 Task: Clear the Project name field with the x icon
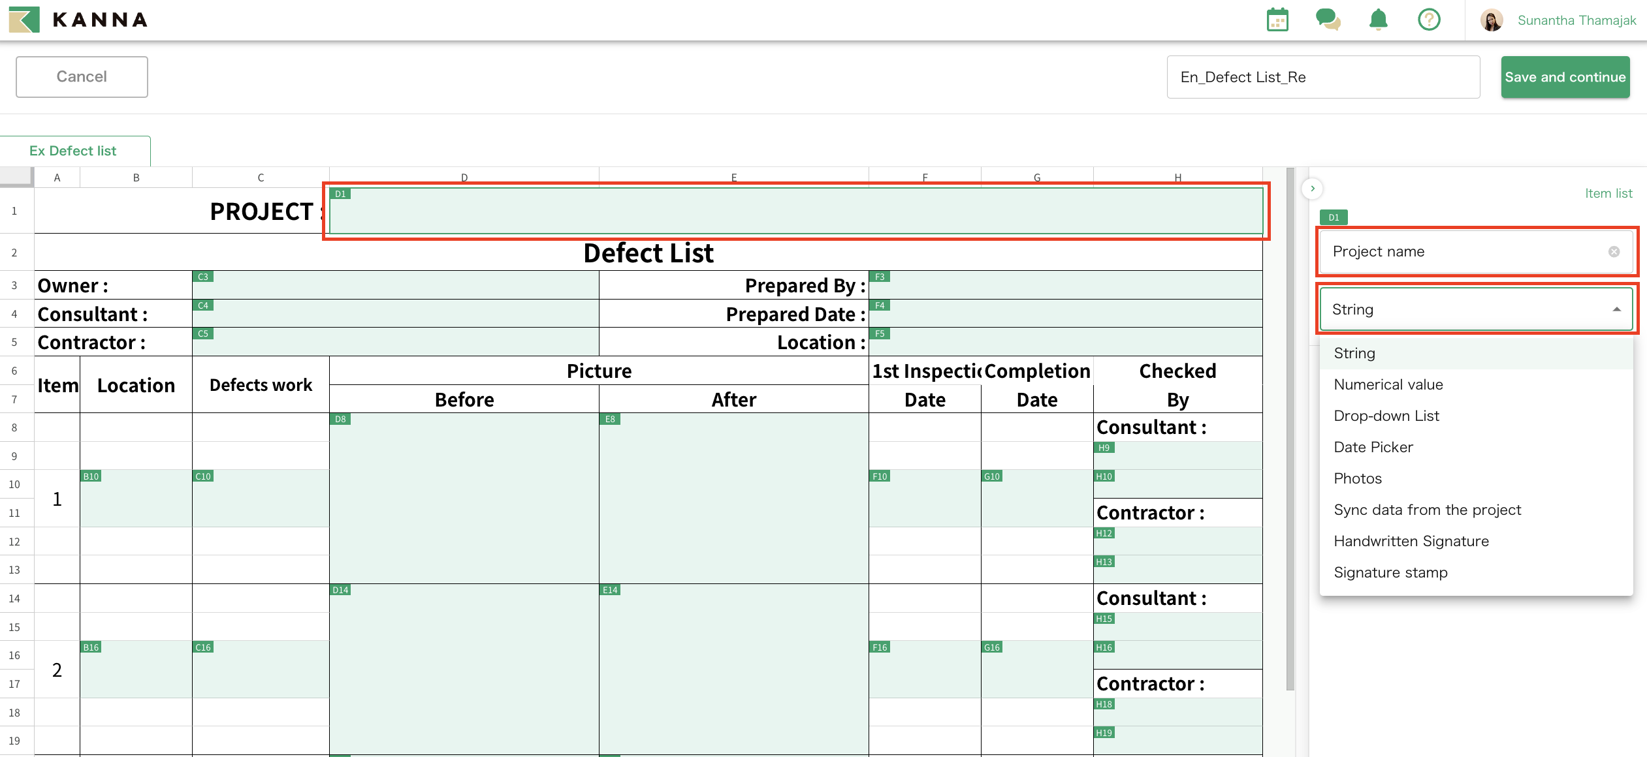tap(1614, 252)
